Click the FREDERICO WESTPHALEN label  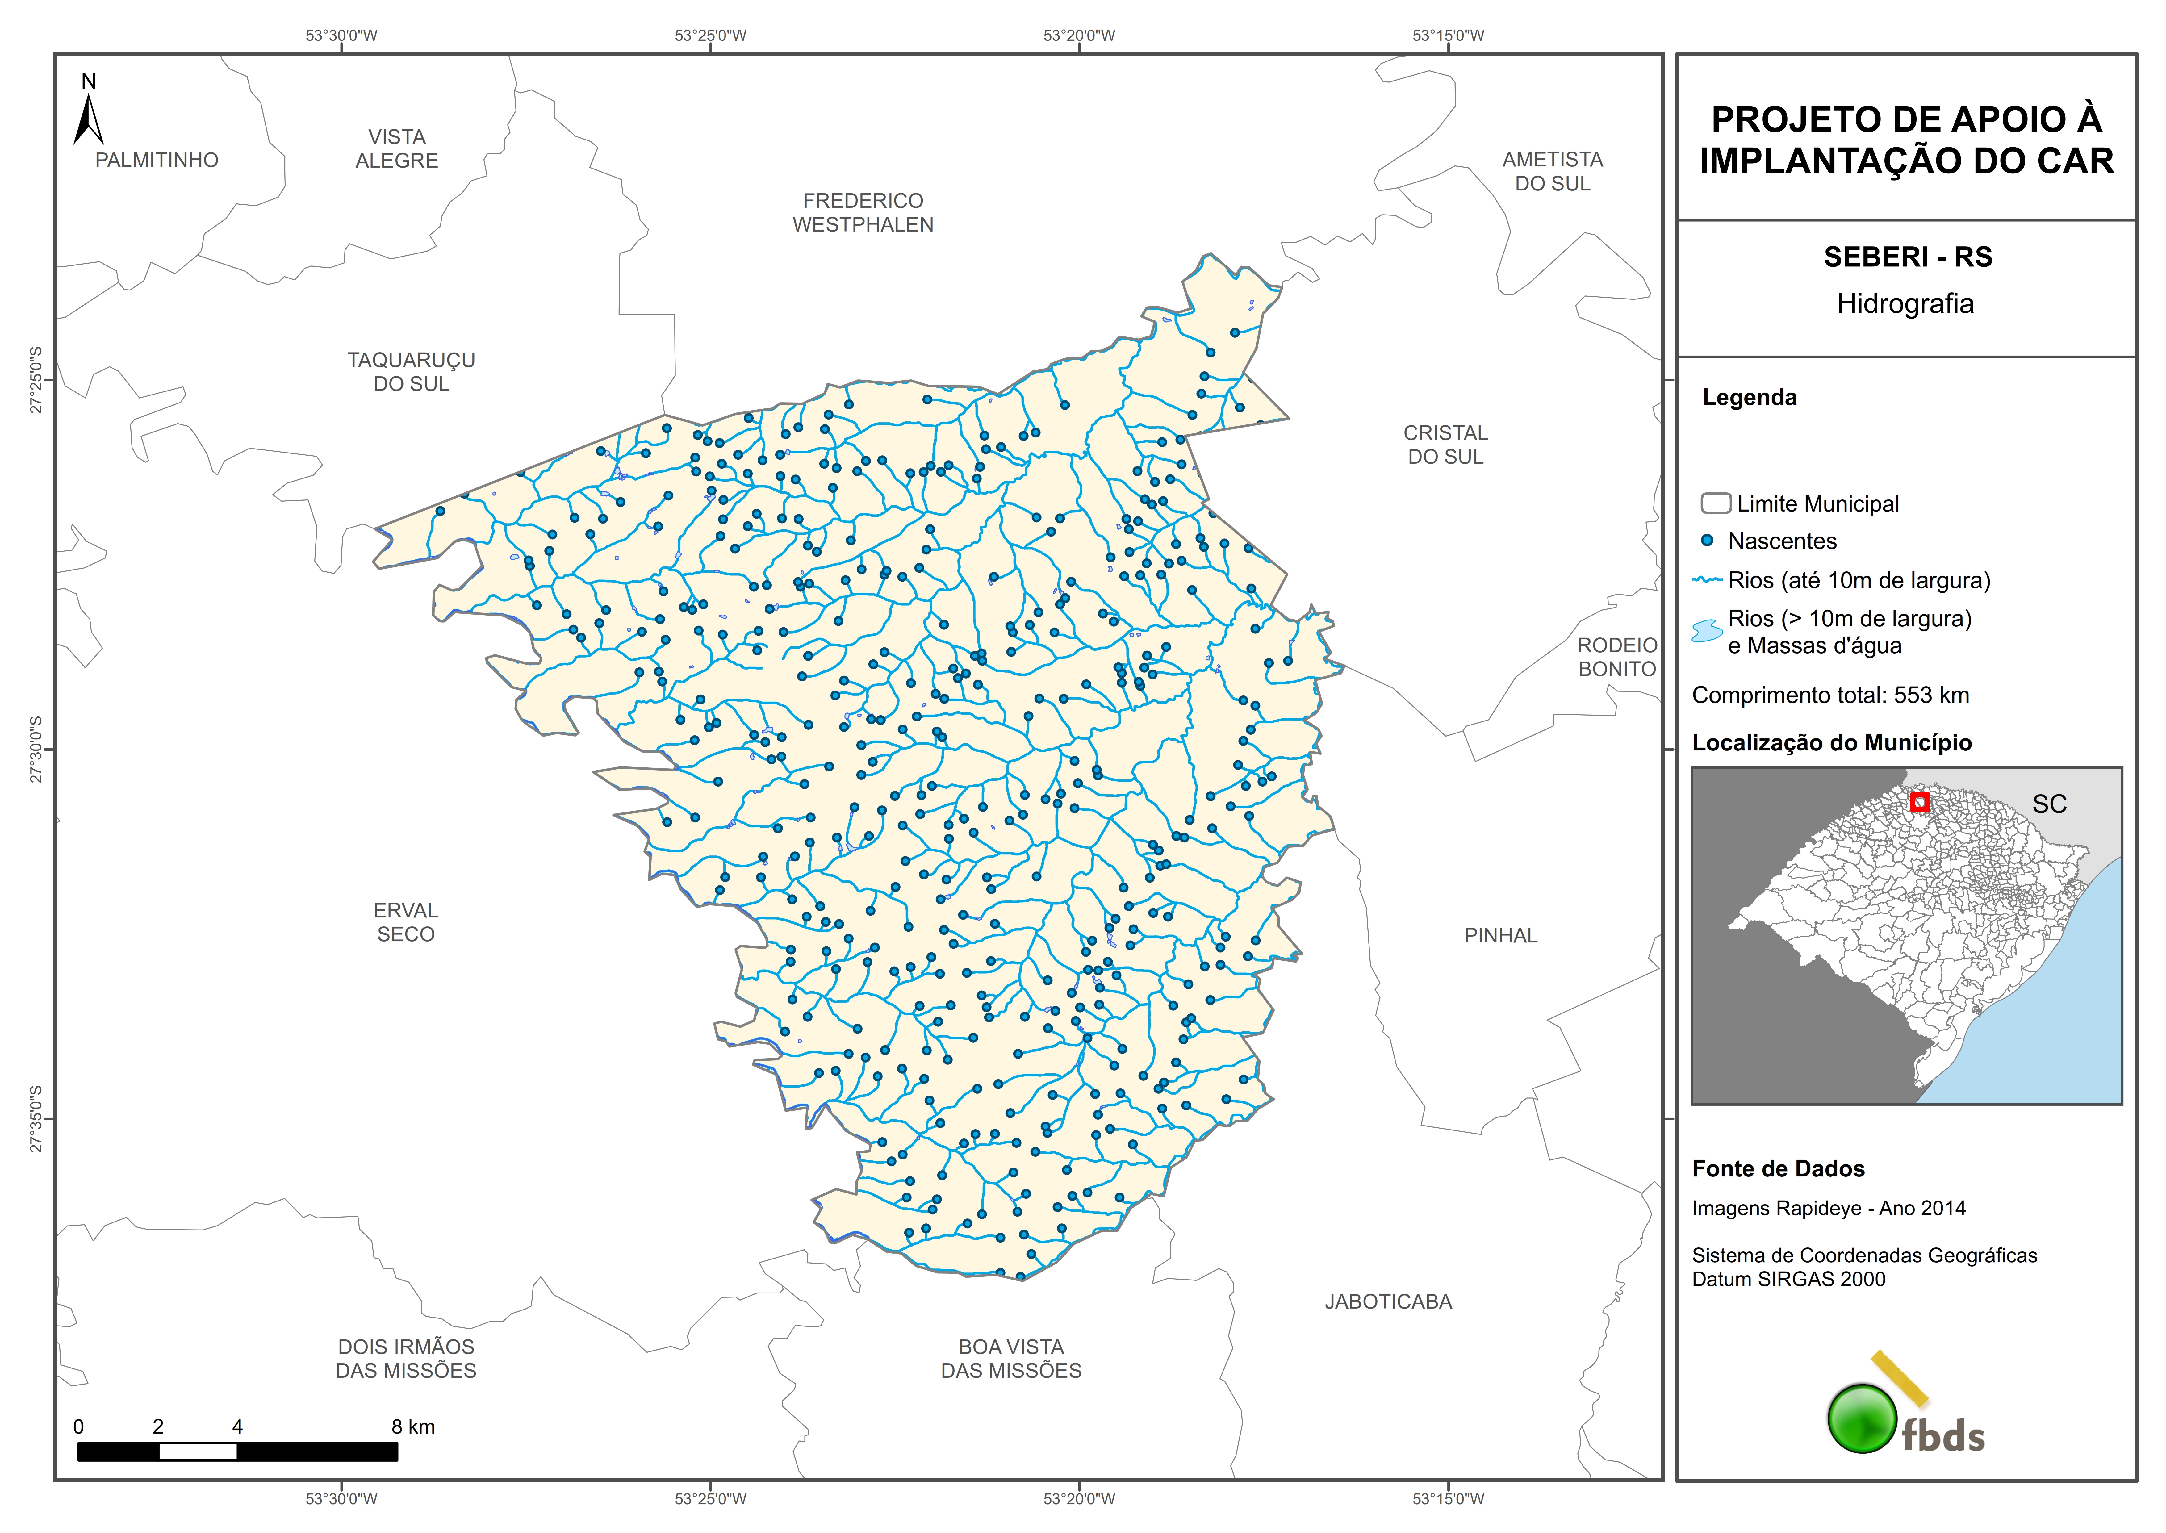coord(863,212)
